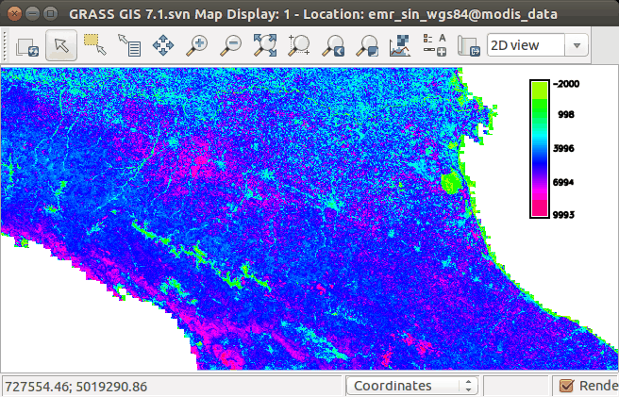
Task: Choose the Query raster/vector map tool
Action: coord(128,44)
